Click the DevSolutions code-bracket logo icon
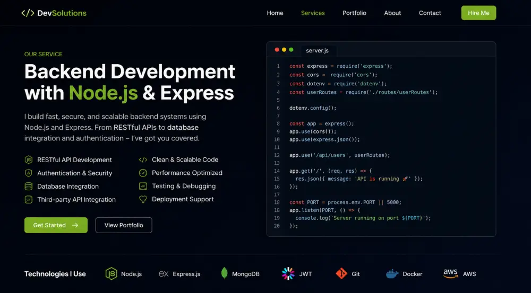The height and width of the screenshot is (293, 531). [28, 13]
